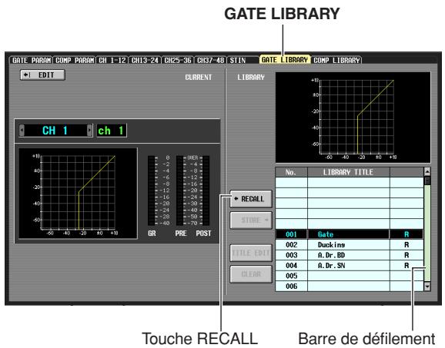445x348 pixels.
Task: Select next channel with right arrow
Action: point(89,131)
